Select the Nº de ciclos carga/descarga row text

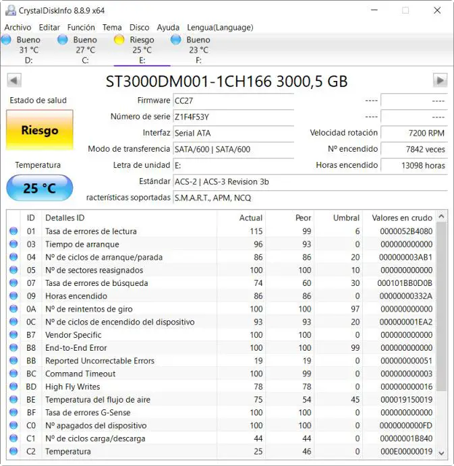95,438
